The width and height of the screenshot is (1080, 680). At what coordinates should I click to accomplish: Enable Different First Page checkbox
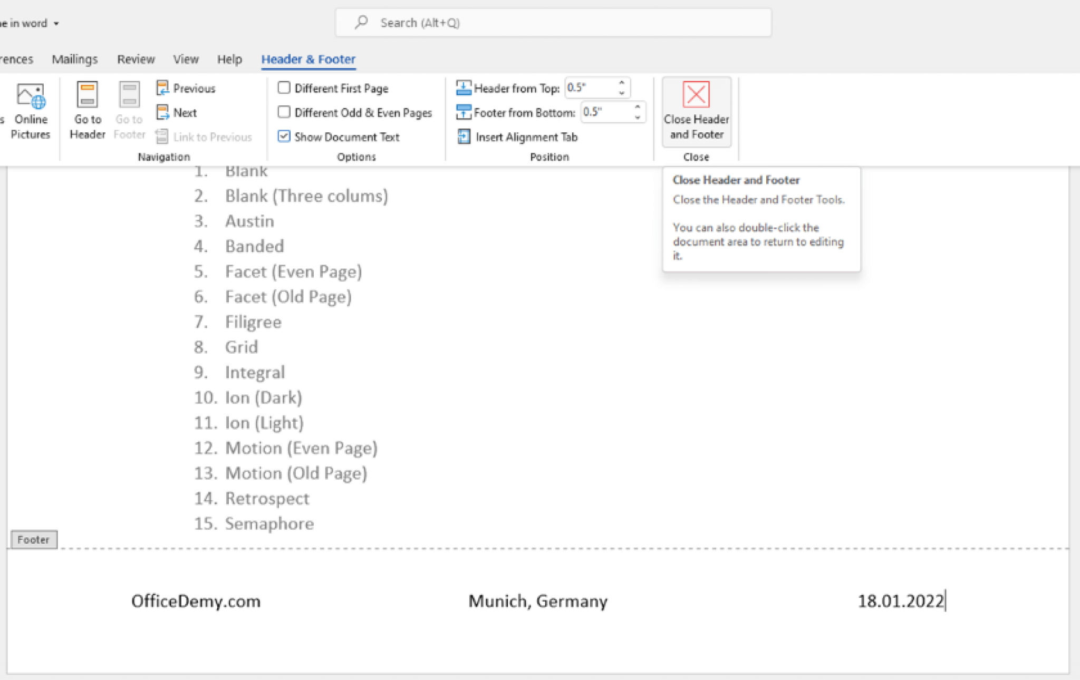284,88
